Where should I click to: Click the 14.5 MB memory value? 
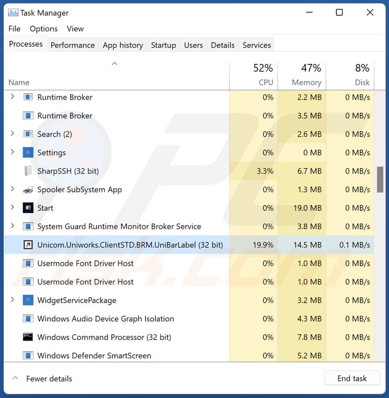(x=307, y=245)
